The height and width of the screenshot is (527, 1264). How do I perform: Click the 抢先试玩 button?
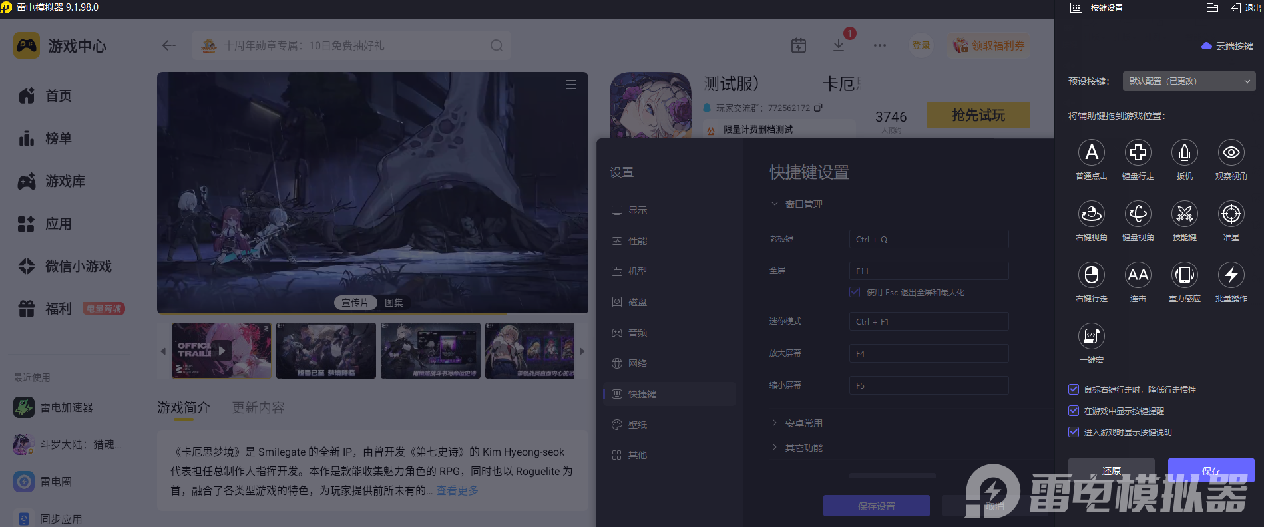pyautogui.click(x=978, y=115)
